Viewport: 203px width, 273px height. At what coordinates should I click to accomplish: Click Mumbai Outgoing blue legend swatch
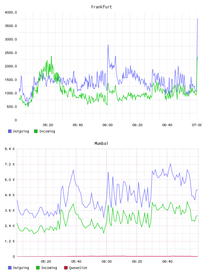[10, 268]
